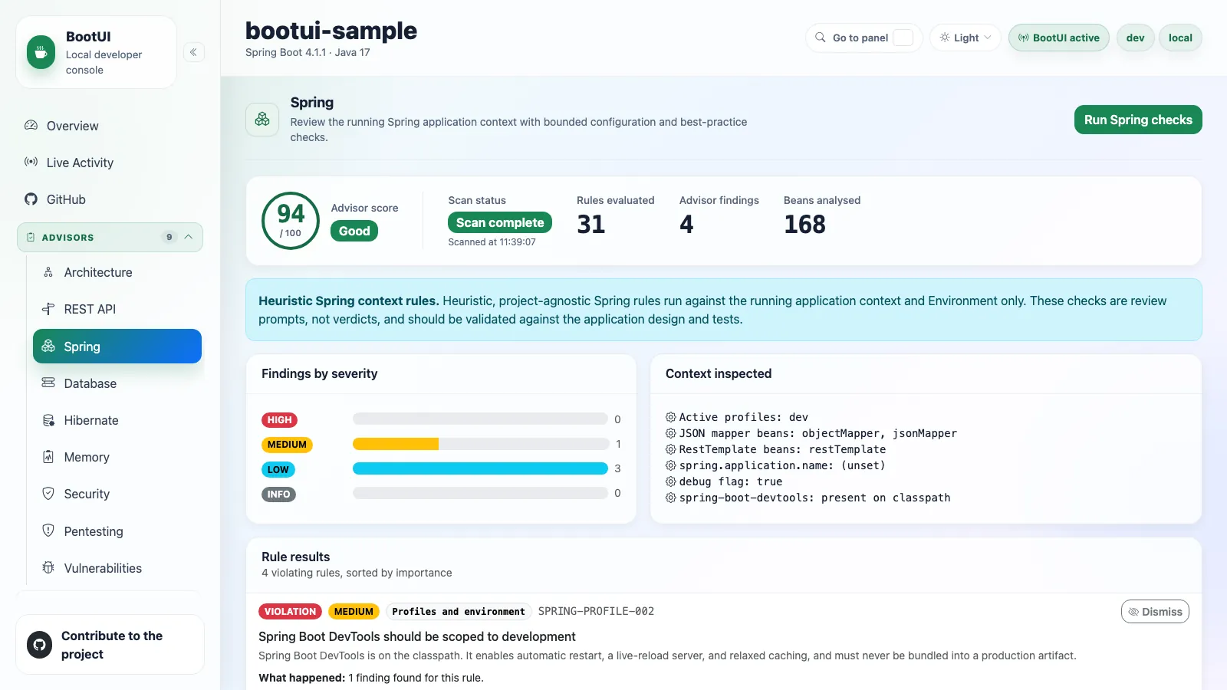Click the Scan complete status badge
Viewport: 1227px width, 690px height.
(500, 222)
